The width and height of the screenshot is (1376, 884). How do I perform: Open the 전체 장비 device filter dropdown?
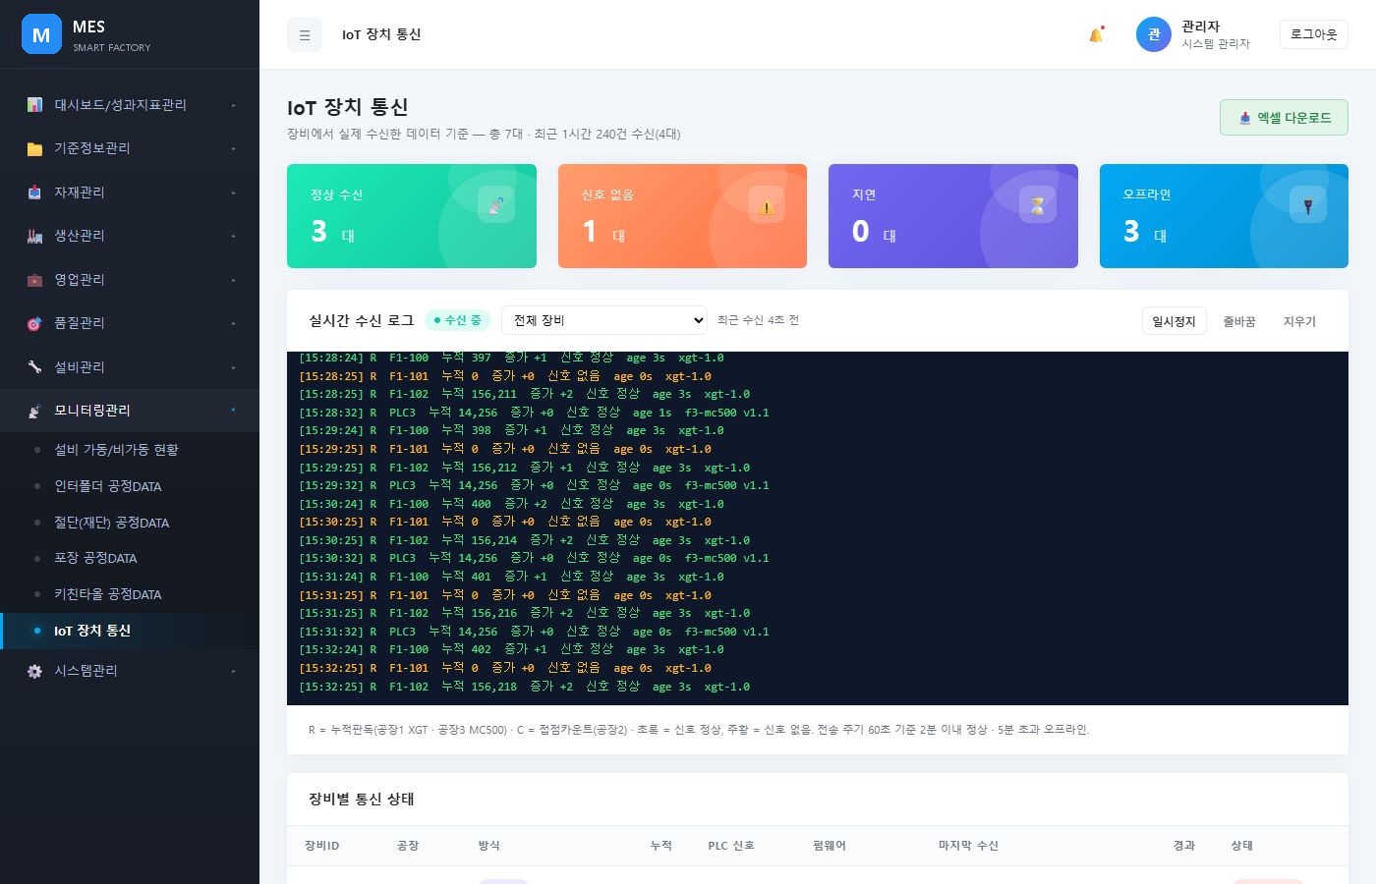coord(604,320)
